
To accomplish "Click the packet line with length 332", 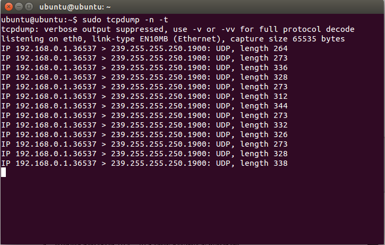I will click(x=143, y=125).
